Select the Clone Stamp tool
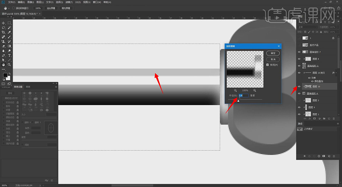342x187 pixels. (x=3, y=41)
